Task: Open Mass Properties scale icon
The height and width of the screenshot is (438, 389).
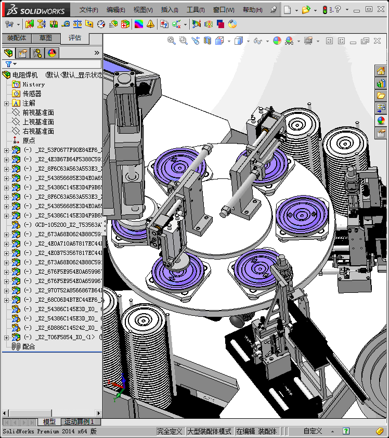Action: point(77,24)
